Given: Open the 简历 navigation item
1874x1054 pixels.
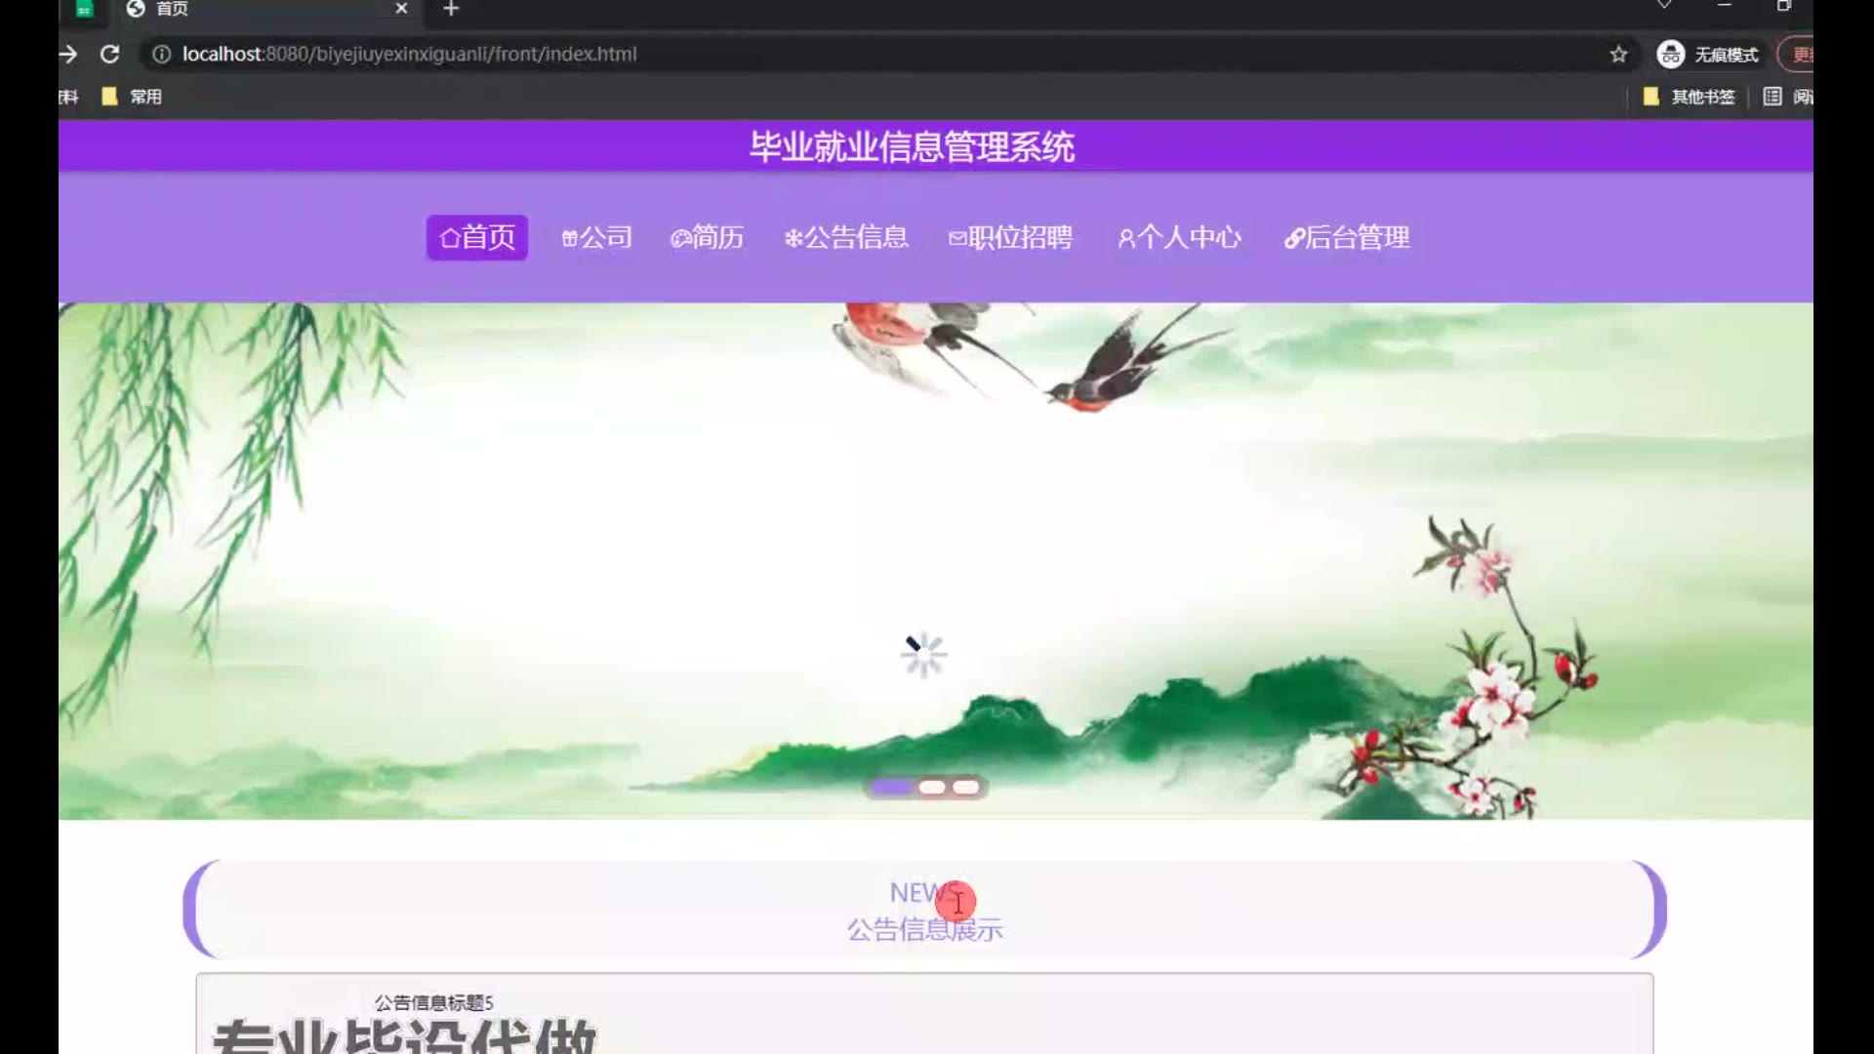Looking at the screenshot, I should coord(707,237).
